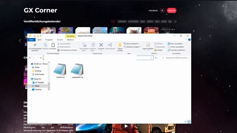This screenshot has width=237, height=133.
Task: Open the arrow below Löschen
Action: click(x=101, y=50)
